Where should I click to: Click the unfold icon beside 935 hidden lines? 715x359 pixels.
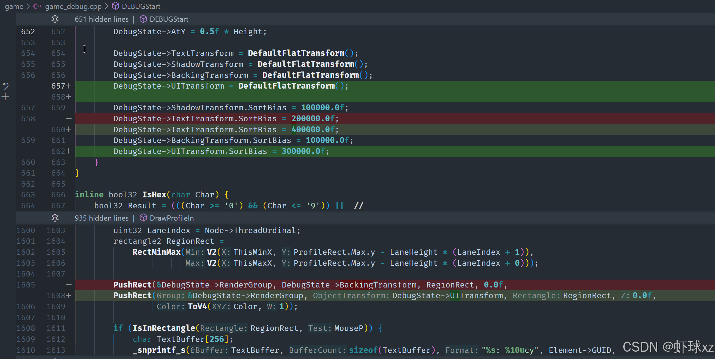55,218
